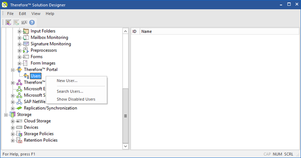
Task: Click the Signature Monitoring icon
Action: pyautogui.click(x=26, y=44)
